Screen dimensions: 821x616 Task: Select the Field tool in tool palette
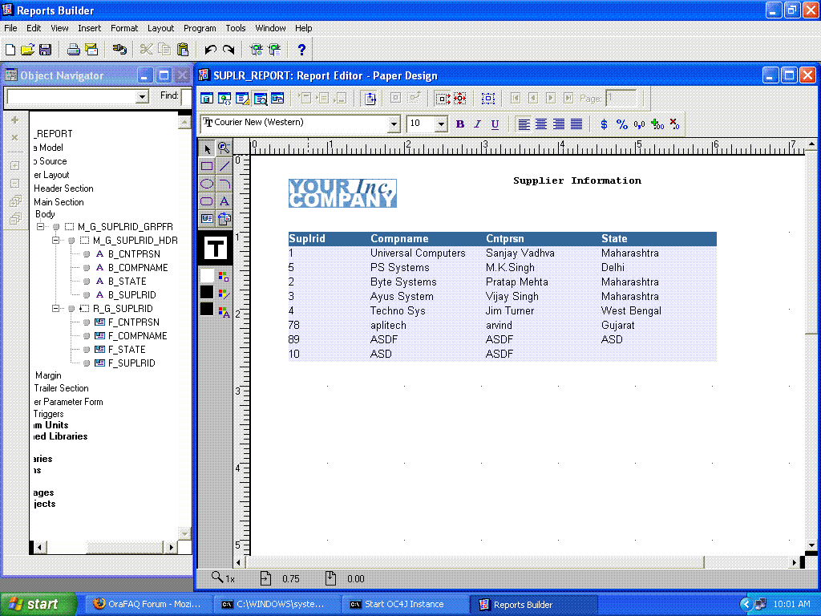tap(208, 218)
